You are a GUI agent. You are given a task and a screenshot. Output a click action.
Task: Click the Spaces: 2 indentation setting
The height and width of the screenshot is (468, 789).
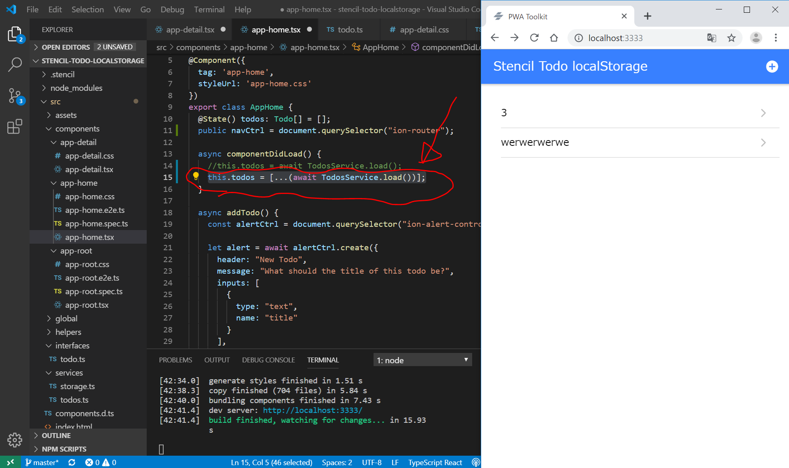tap(337, 462)
